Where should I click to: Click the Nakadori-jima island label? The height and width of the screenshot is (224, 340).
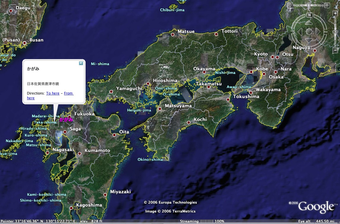point(19,141)
